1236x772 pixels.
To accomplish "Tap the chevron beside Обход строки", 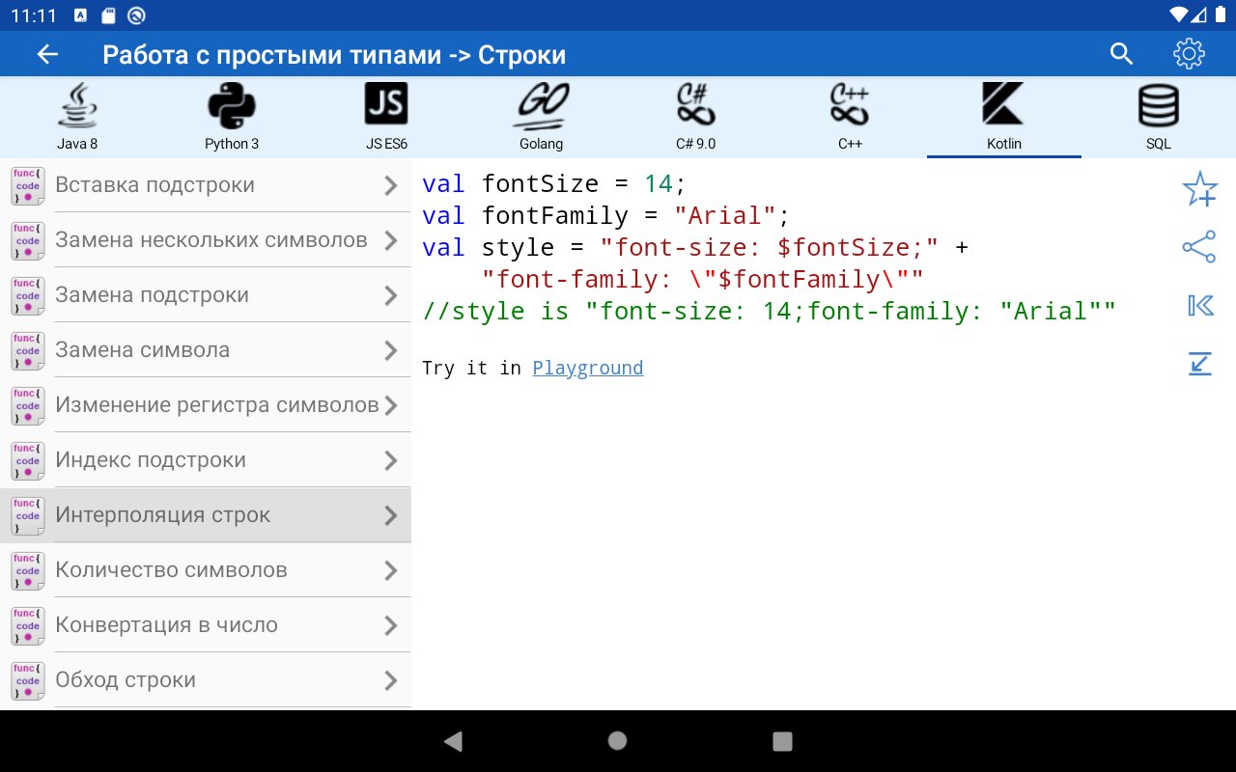I will [391, 680].
